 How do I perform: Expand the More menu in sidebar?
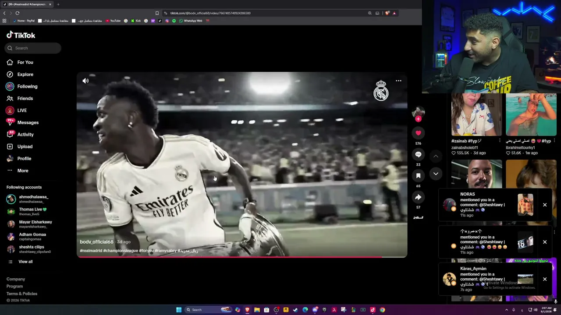click(x=18, y=171)
